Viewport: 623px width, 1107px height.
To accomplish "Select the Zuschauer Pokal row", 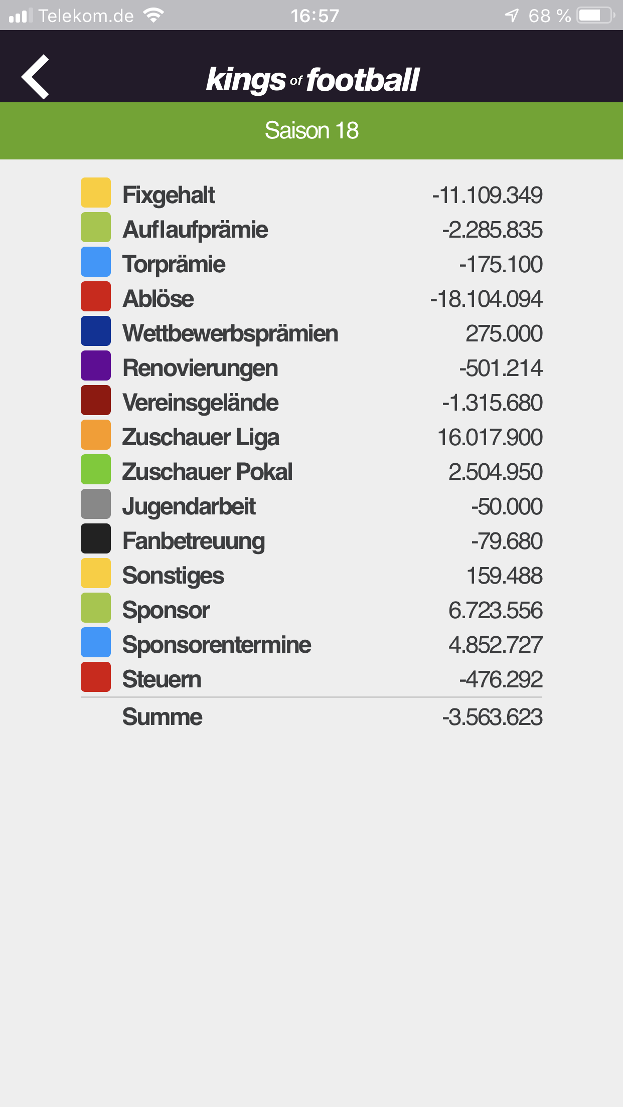I will tap(311, 472).
